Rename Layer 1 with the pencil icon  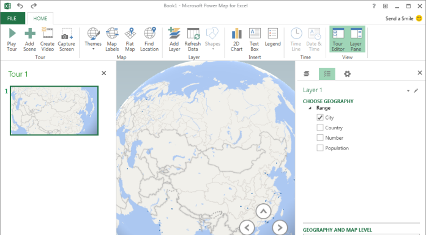point(416,90)
